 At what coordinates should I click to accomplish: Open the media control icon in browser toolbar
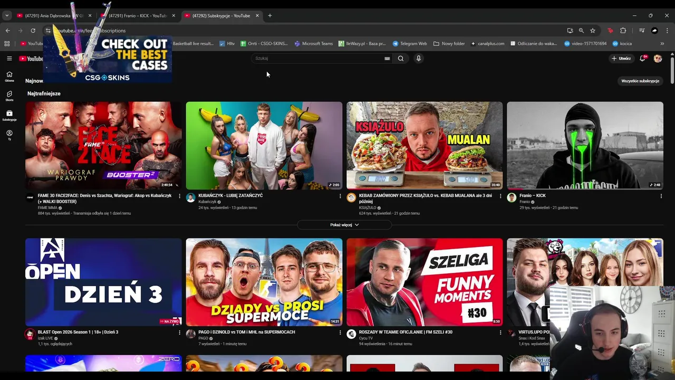tap(642, 31)
